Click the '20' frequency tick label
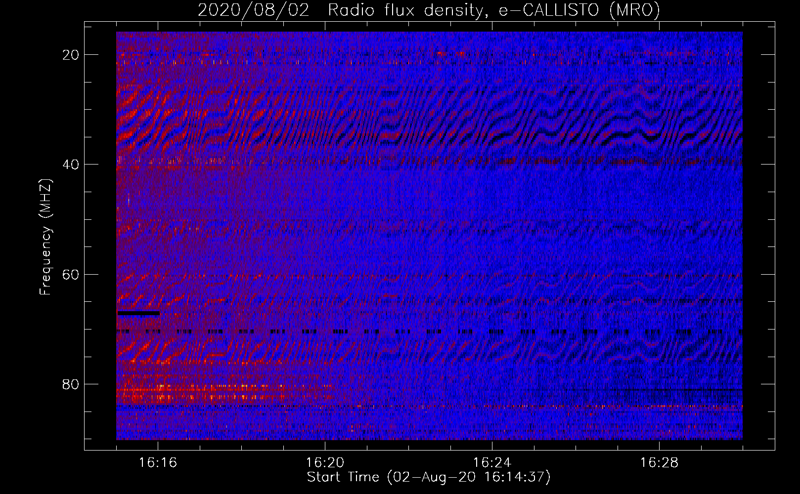Viewport: 800px width, 494px height. [x=71, y=55]
